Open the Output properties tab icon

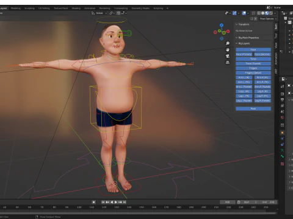(282, 100)
